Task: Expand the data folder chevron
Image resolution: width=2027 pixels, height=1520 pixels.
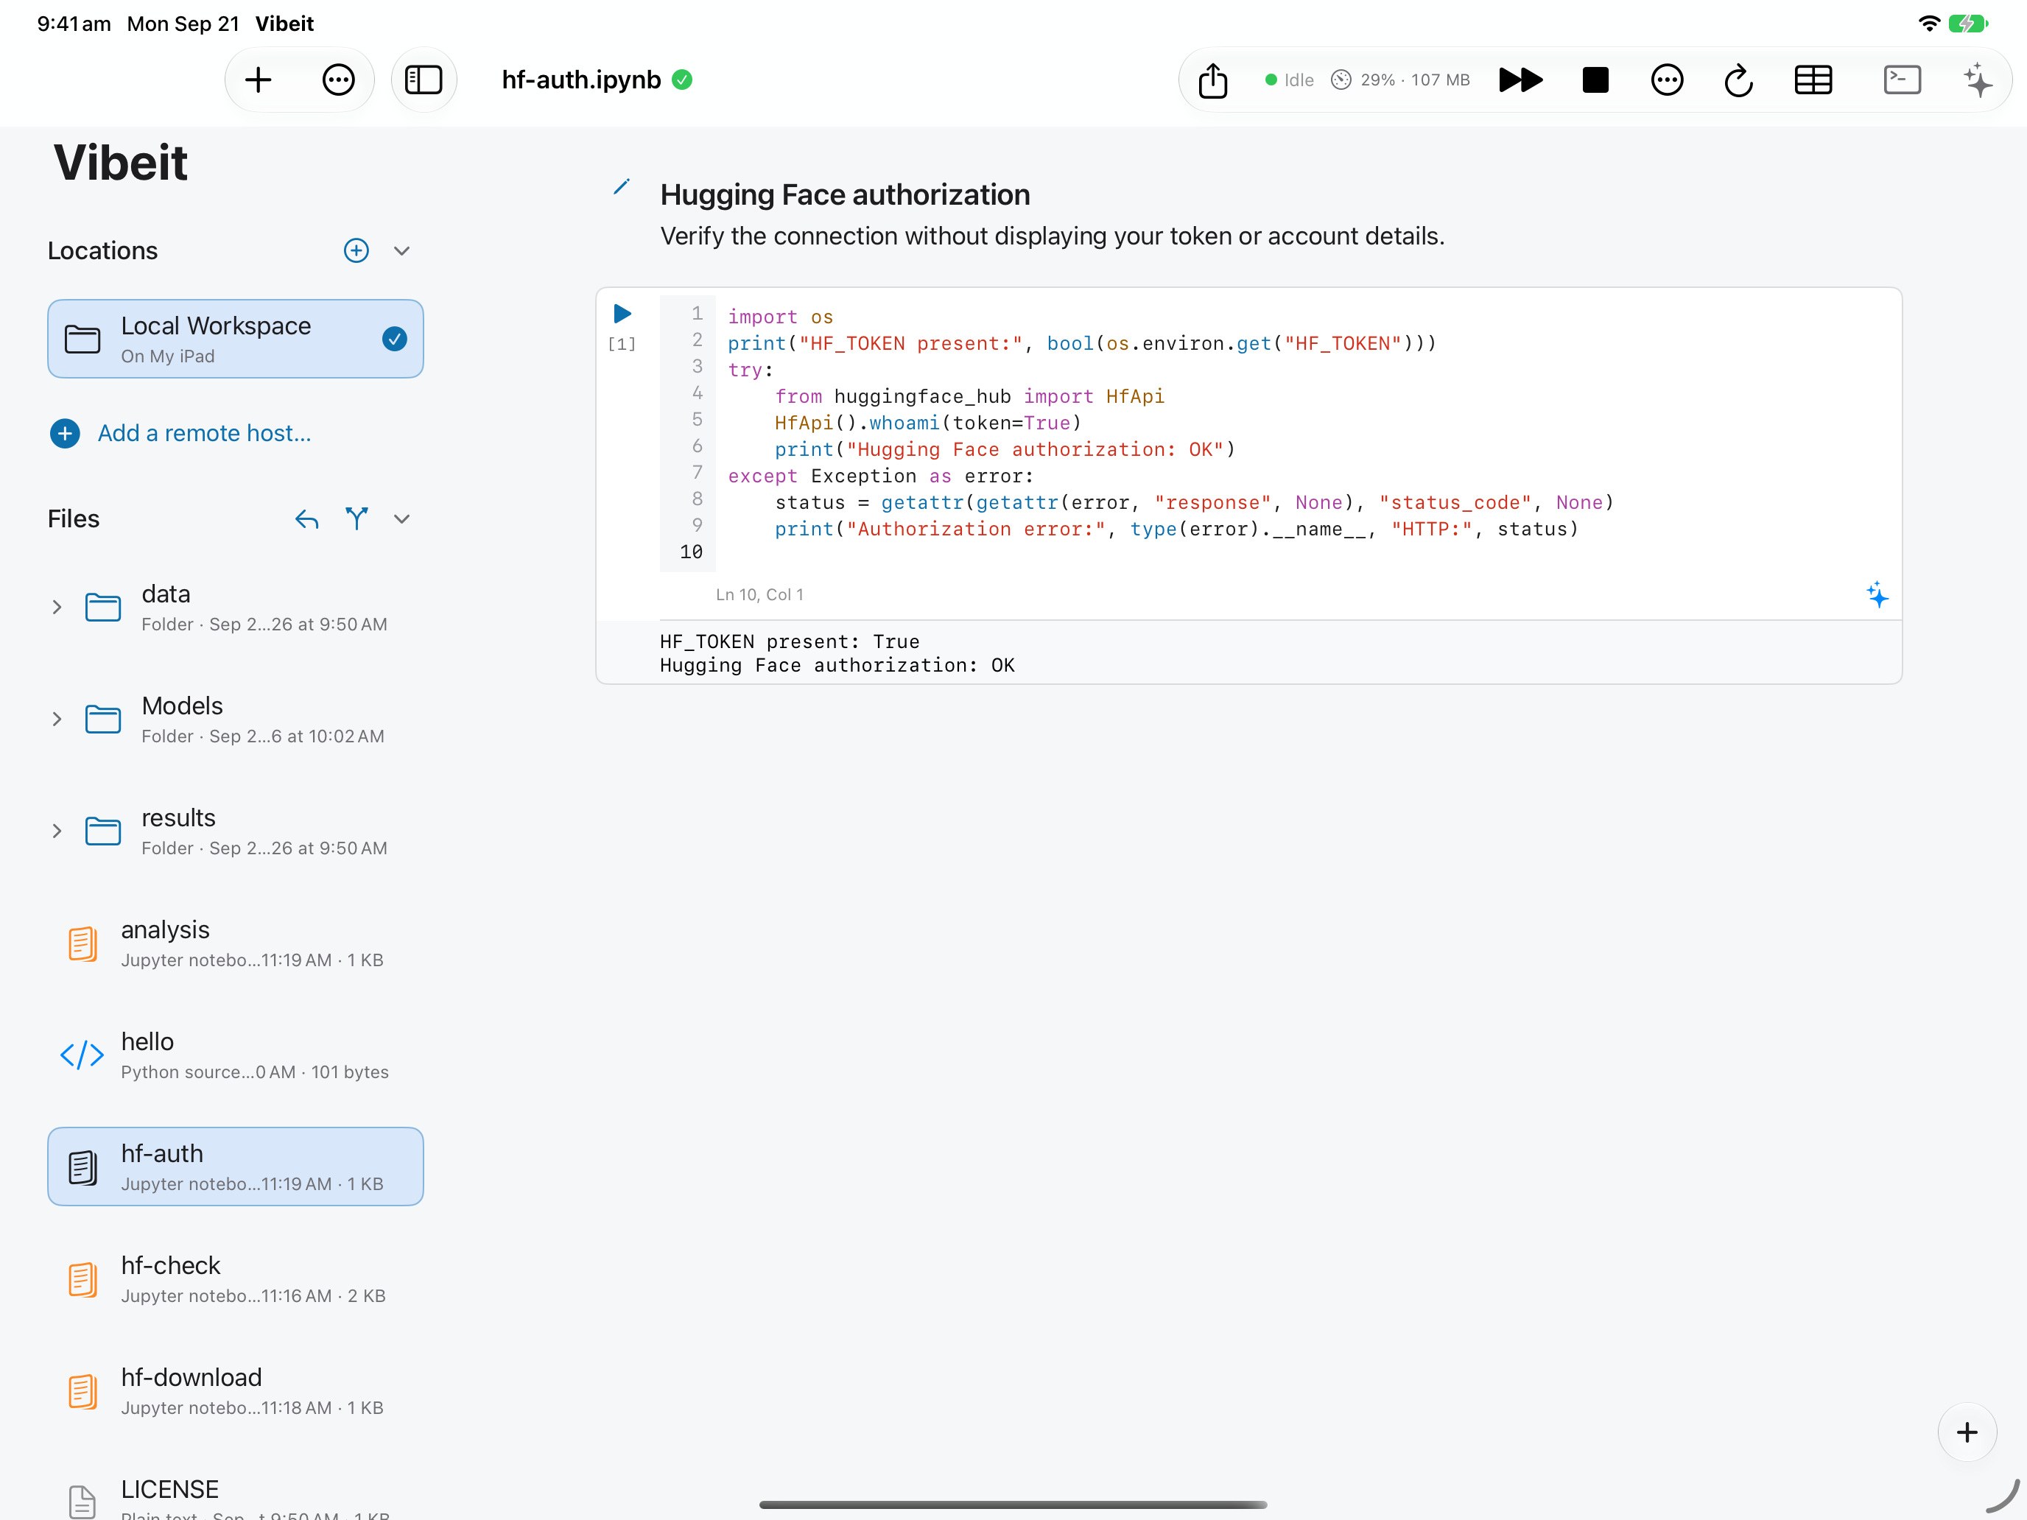Action: point(57,607)
